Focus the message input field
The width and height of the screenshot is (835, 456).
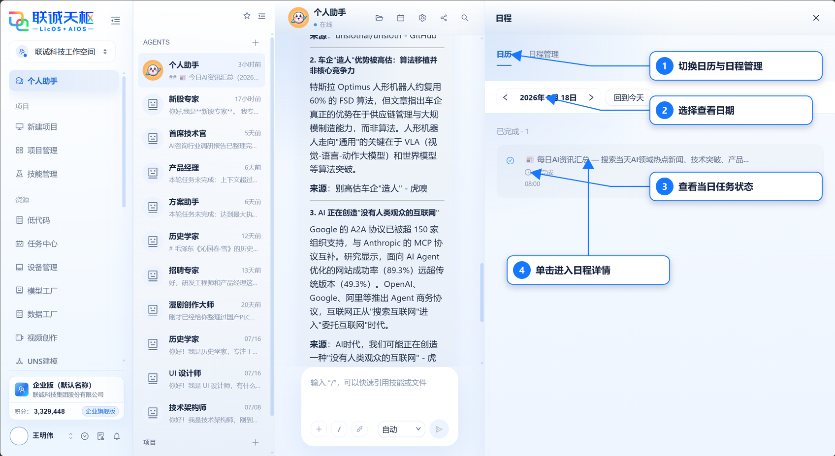(379, 394)
